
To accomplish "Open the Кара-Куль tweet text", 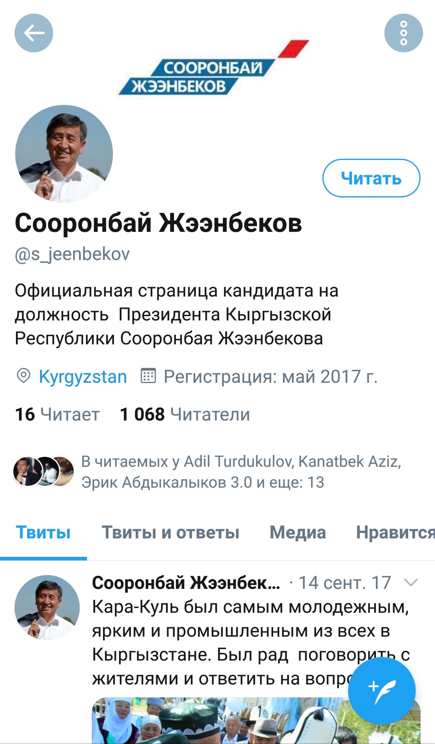I will pos(251,643).
